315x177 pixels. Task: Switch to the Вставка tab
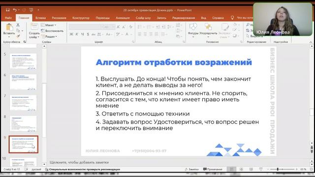(x=40, y=18)
